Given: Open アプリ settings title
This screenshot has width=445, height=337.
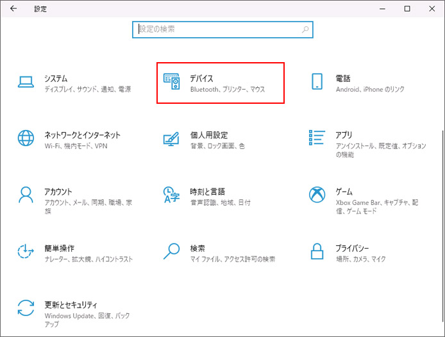Looking at the screenshot, I should [x=344, y=135].
